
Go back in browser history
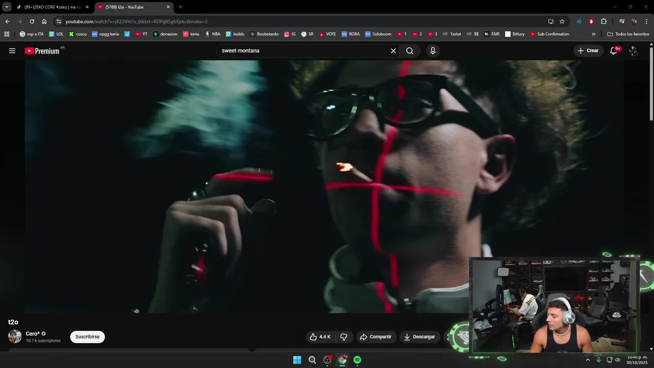click(7, 21)
